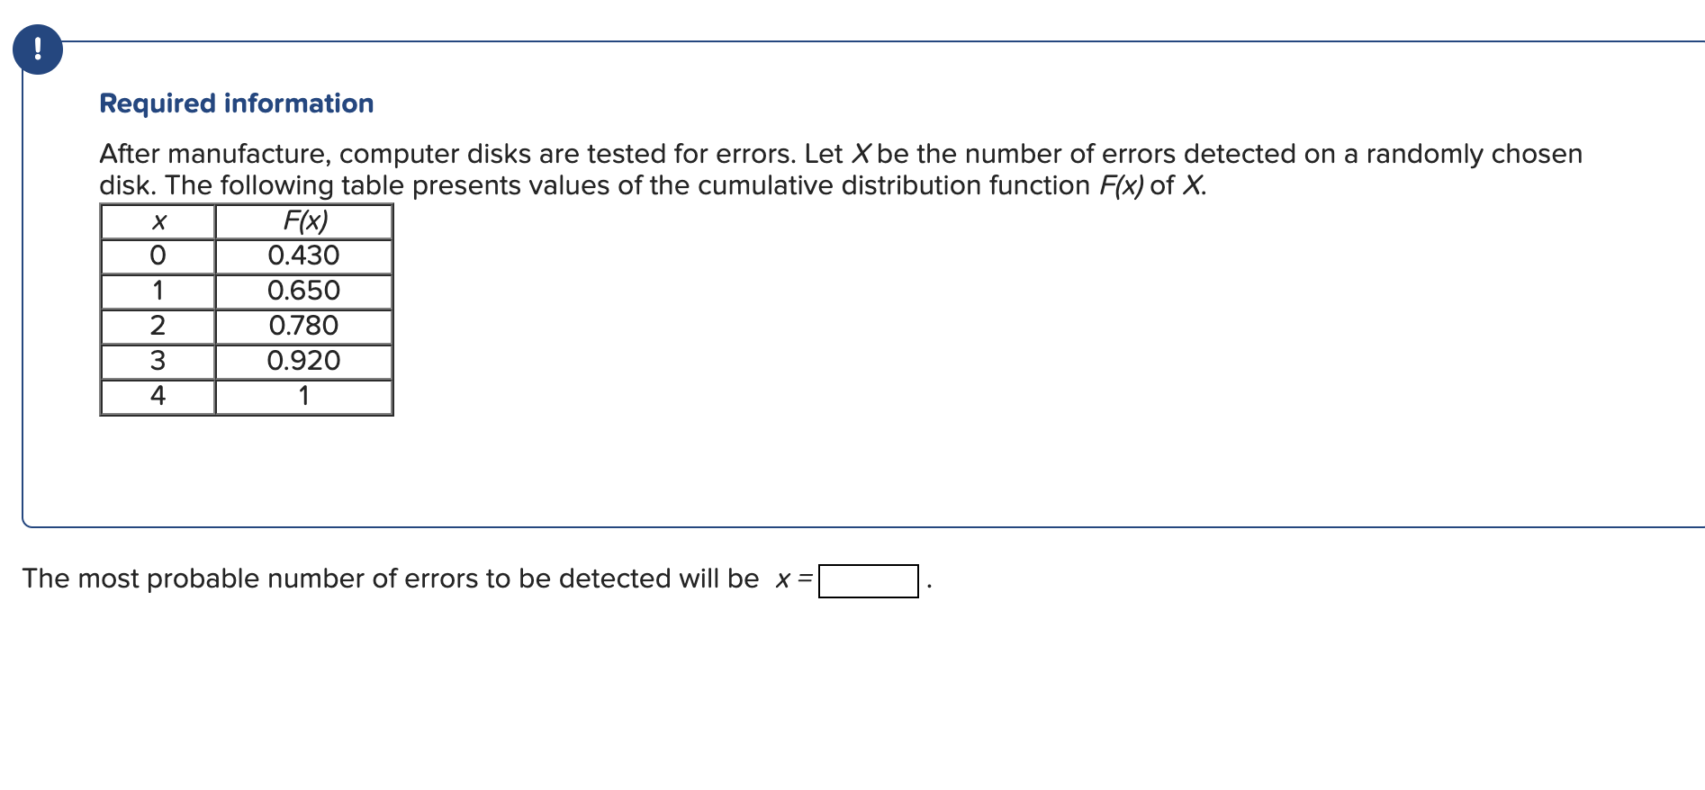Click the blue exclamation information icon
Viewport: 1705px width, 790px height.
click(x=38, y=48)
